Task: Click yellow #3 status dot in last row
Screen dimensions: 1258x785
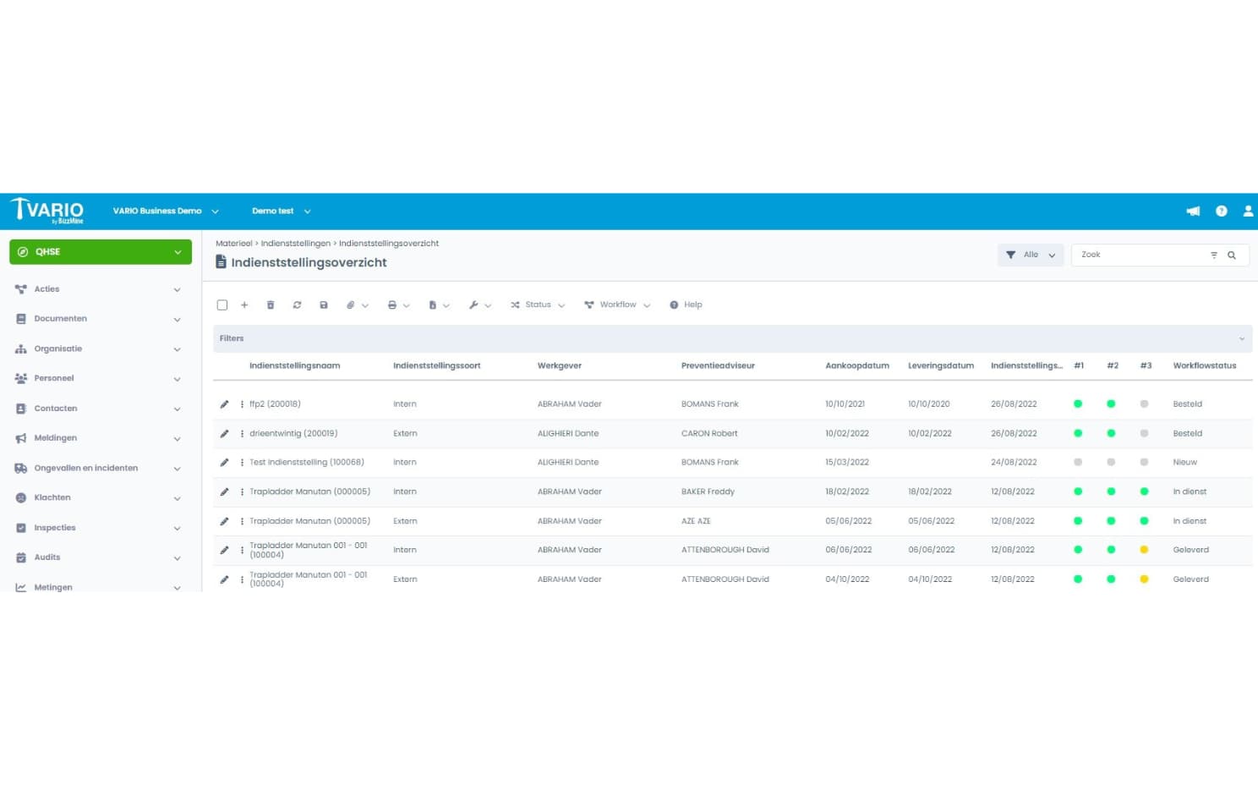Action: 1144,579
